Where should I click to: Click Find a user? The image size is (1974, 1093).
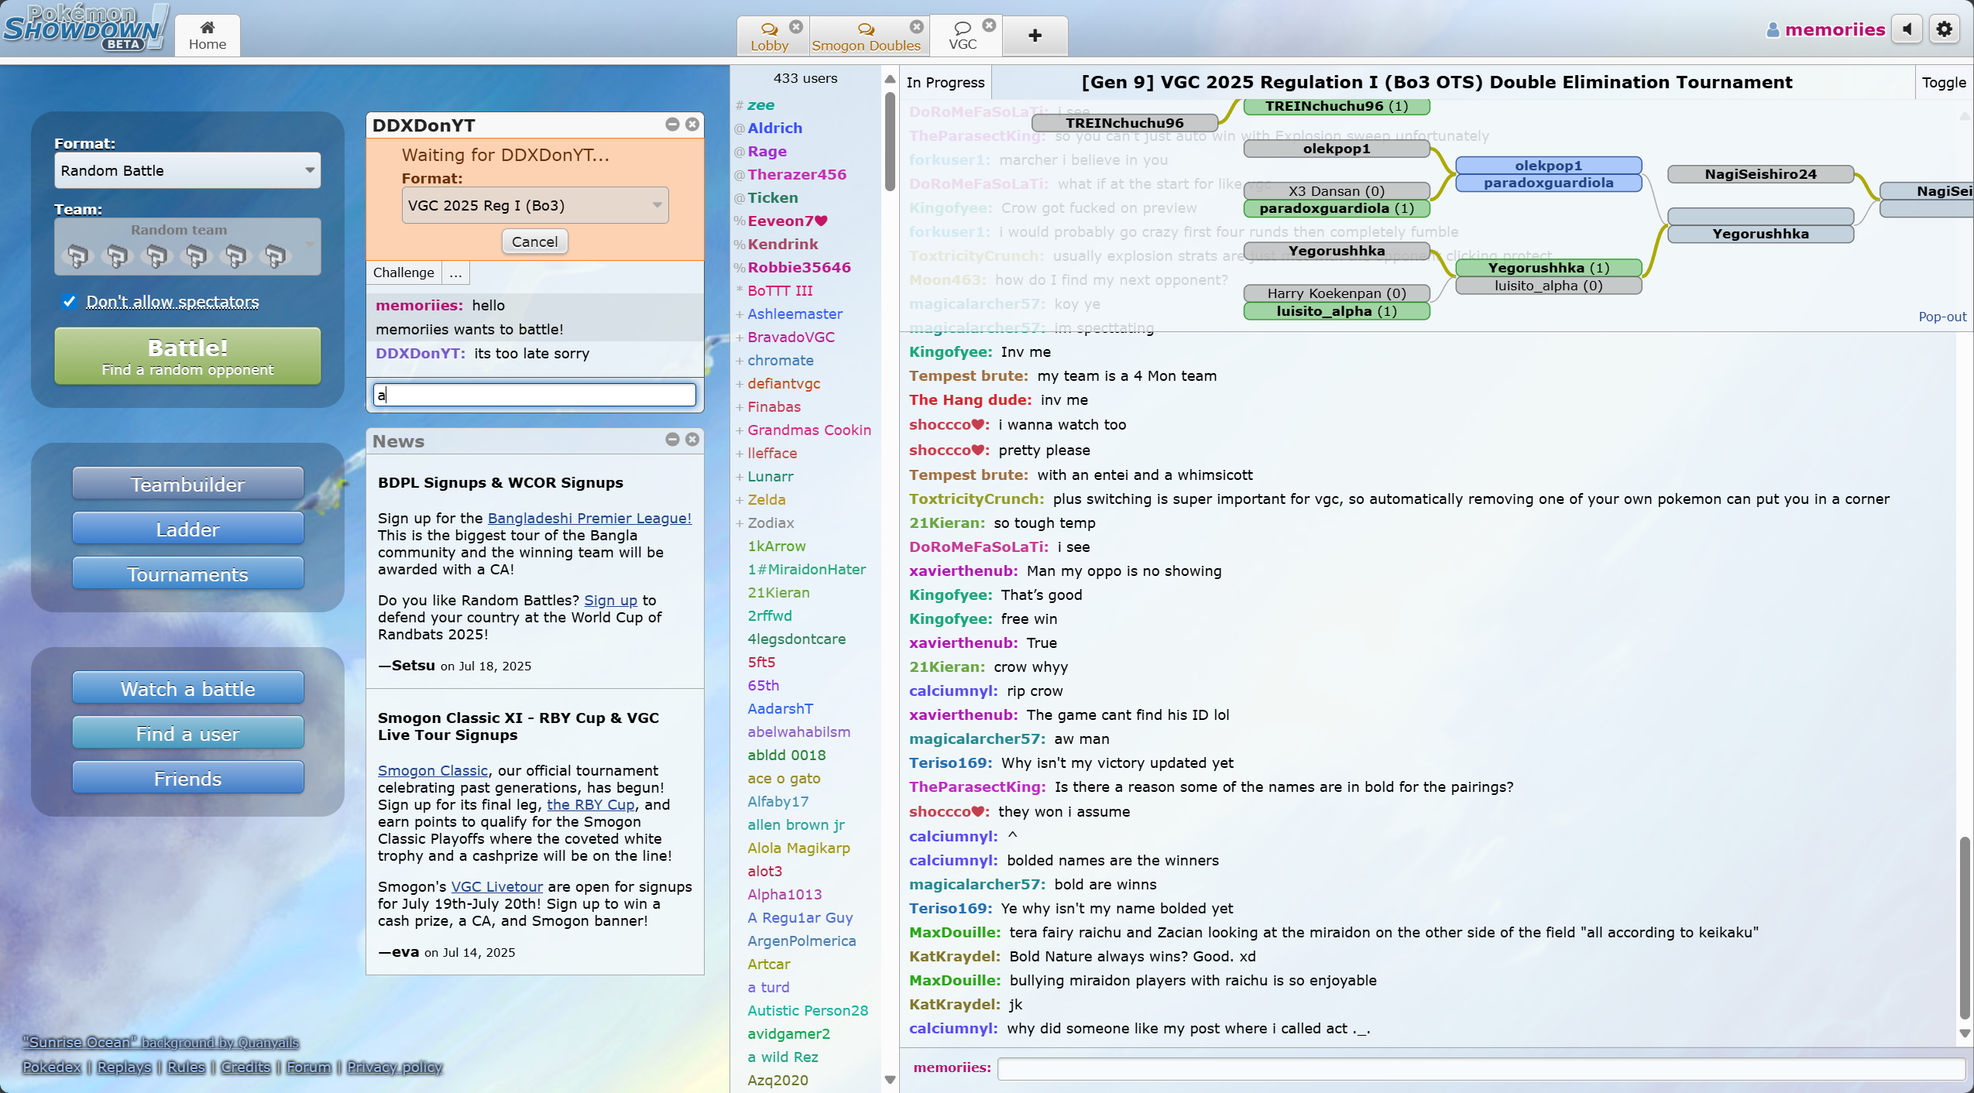[187, 733]
